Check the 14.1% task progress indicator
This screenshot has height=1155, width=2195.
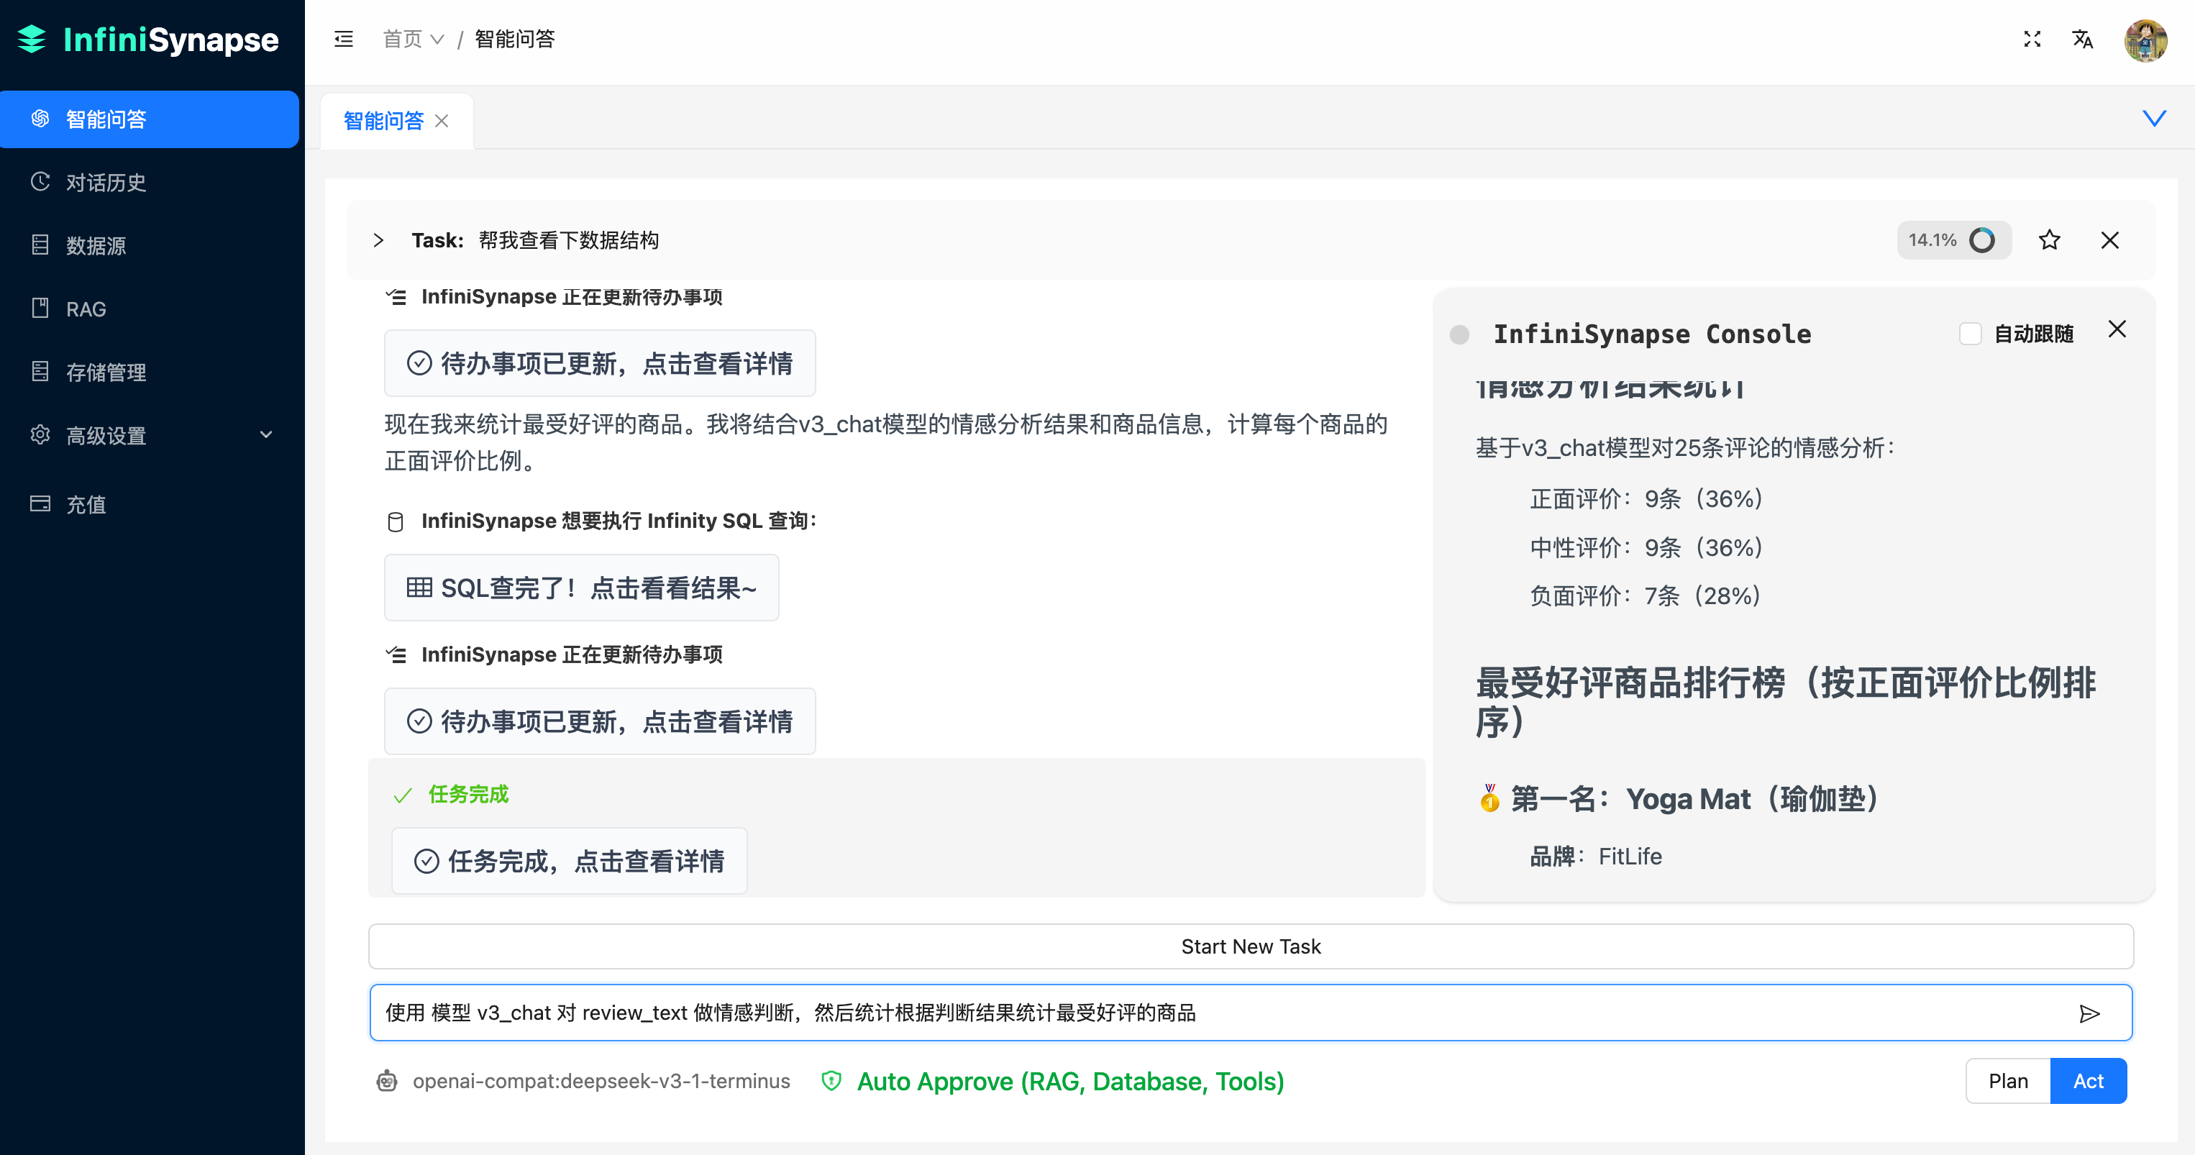(x=1953, y=240)
